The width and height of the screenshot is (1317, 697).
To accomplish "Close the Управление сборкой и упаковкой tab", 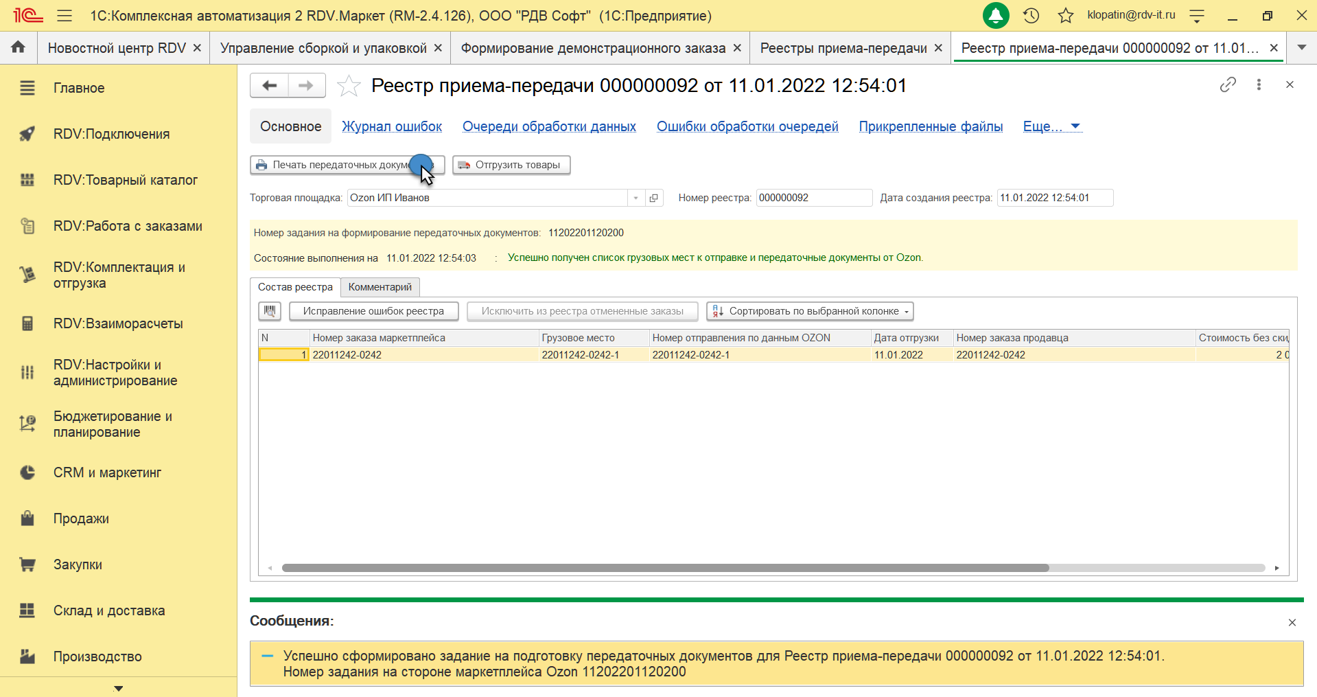I will coord(438,48).
